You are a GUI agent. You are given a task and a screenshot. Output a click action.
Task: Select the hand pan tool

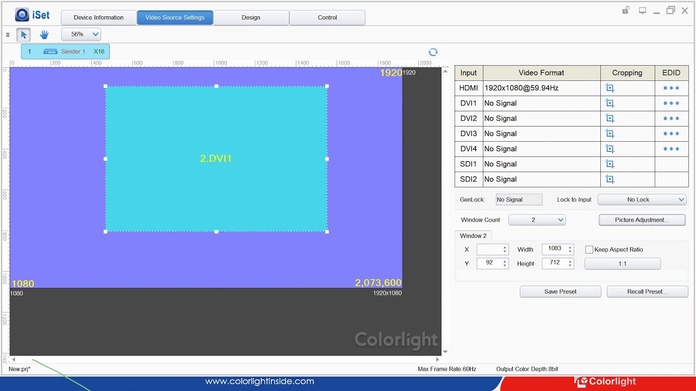coord(44,35)
